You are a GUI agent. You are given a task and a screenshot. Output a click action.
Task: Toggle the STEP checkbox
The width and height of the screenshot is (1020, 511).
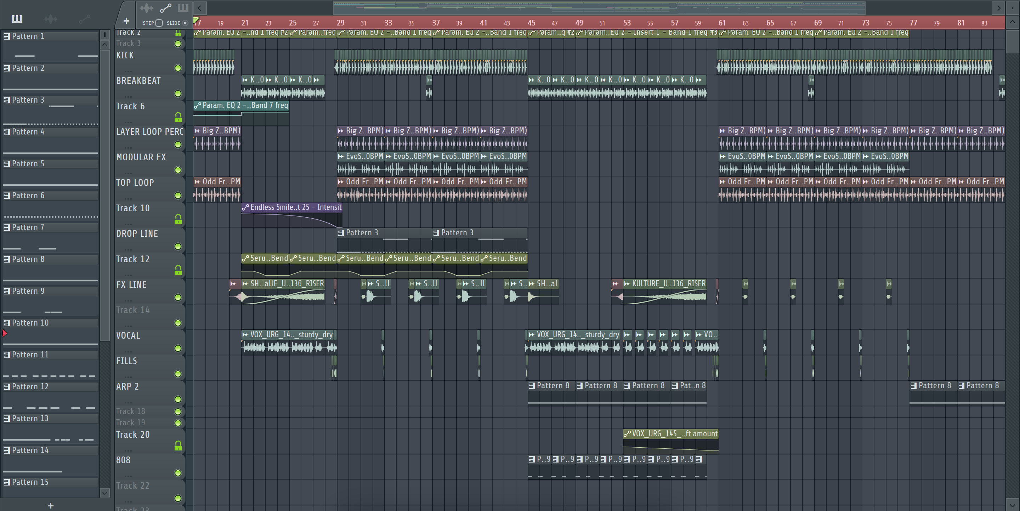tap(159, 23)
